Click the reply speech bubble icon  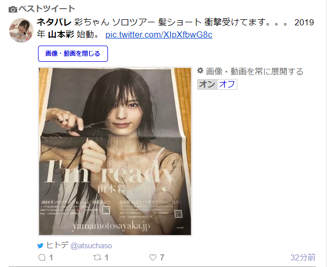click(x=42, y=257)
